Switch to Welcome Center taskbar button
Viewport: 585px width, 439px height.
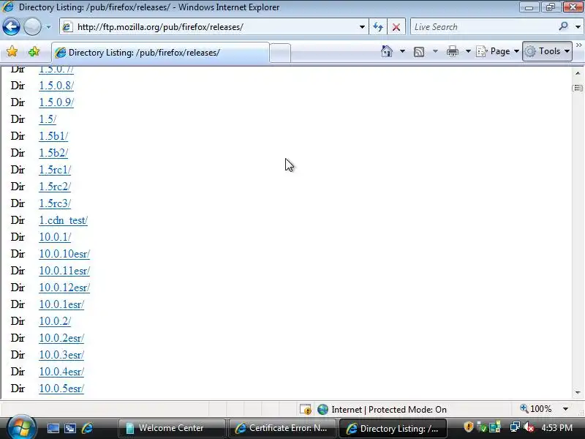172,428
